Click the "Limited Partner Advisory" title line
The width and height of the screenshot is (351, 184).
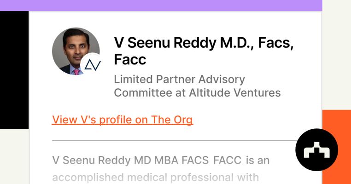[179, 79]
